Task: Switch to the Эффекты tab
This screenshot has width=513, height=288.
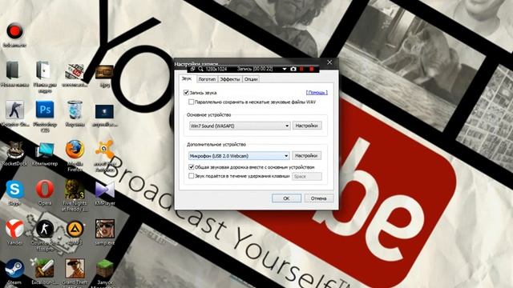Action: (x=230, y=79)
